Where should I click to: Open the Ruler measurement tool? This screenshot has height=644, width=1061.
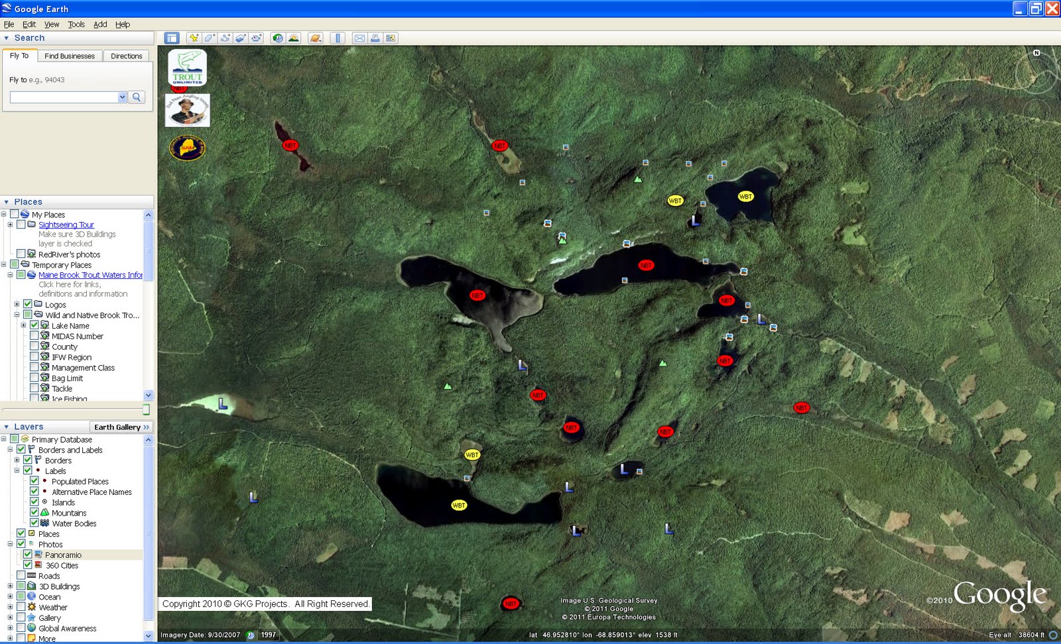point(338,38)
